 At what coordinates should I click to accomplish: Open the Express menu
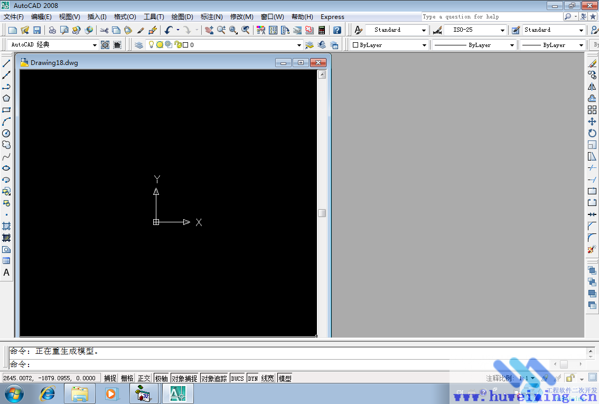click(332, 17)
